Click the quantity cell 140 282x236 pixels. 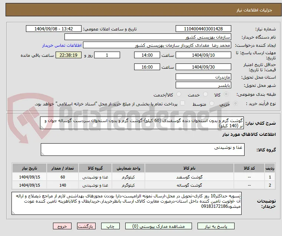[63, 185]
